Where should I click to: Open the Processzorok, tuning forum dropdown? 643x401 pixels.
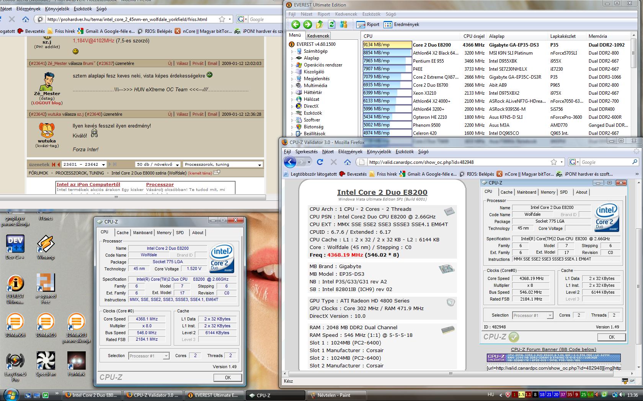223,165
